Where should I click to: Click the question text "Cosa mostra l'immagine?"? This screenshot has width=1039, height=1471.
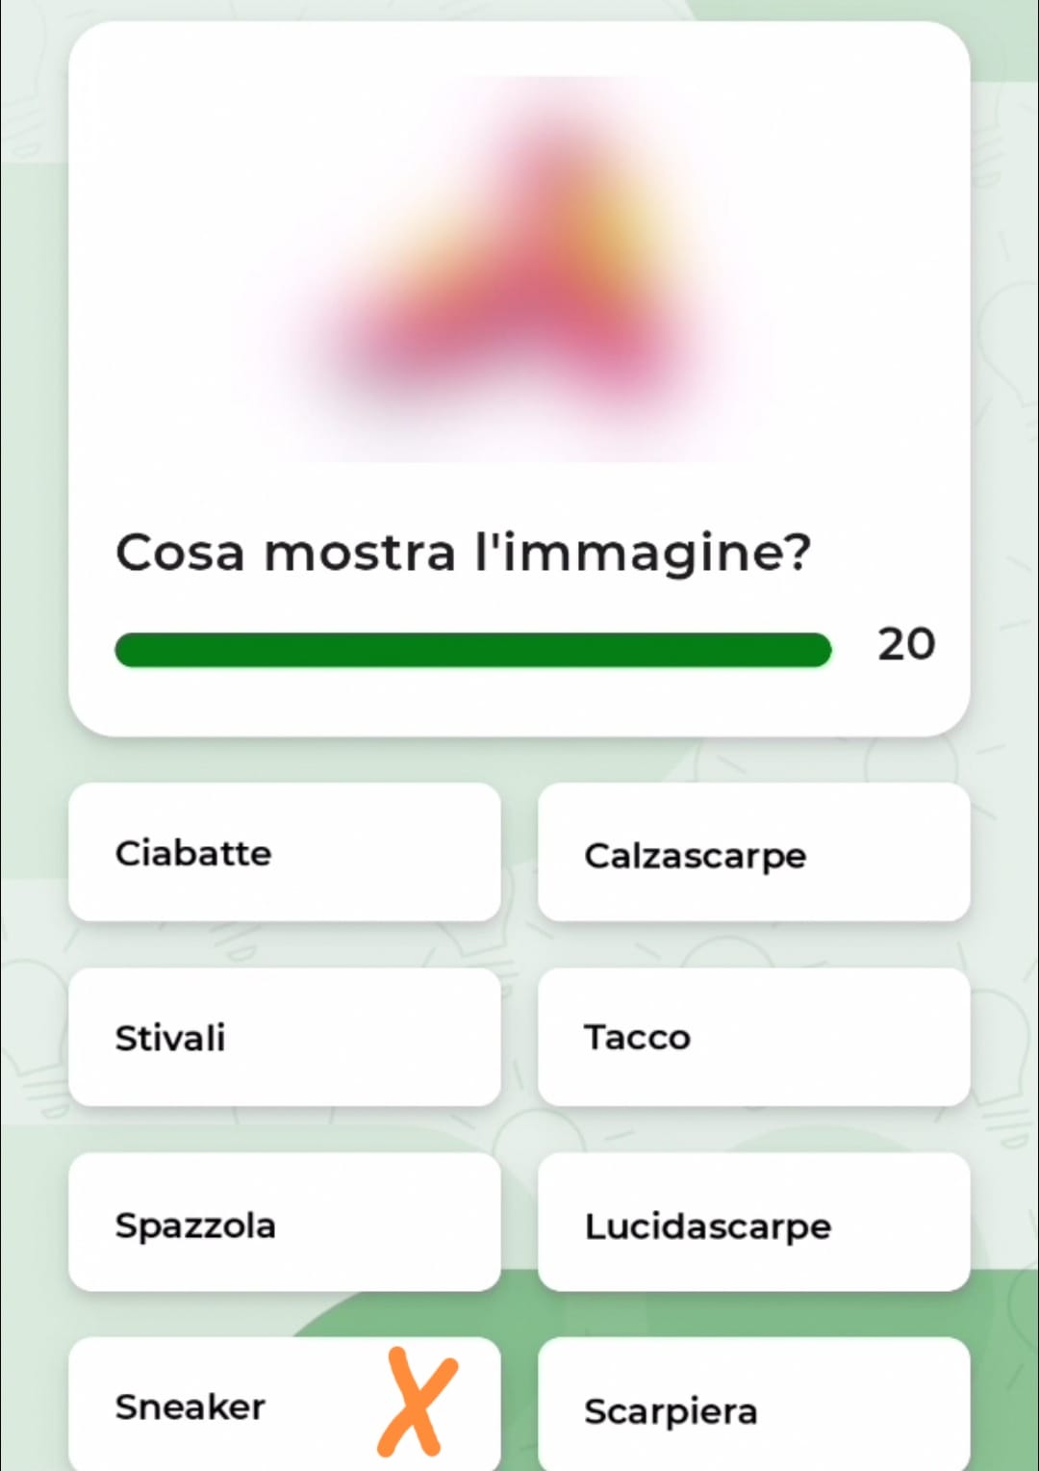point(463,553)
